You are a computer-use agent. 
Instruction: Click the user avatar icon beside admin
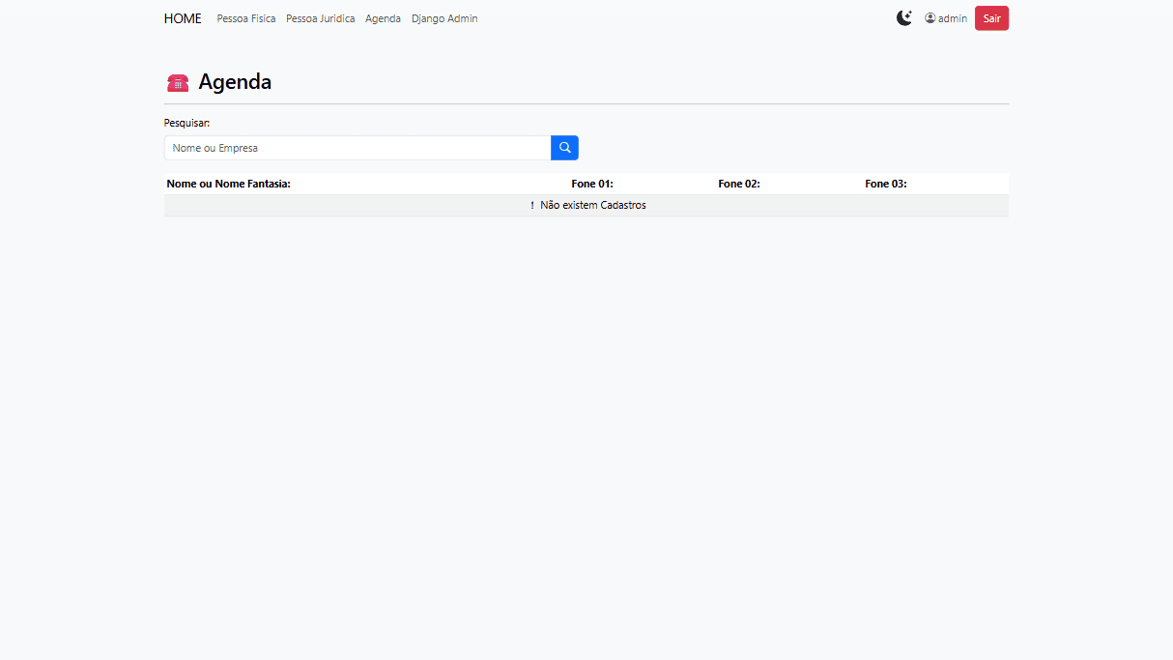click(930, 18)
